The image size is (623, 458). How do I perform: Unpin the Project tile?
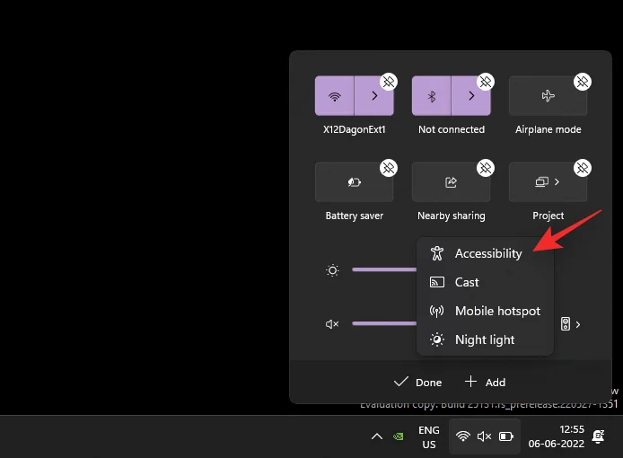coord(583,168)
